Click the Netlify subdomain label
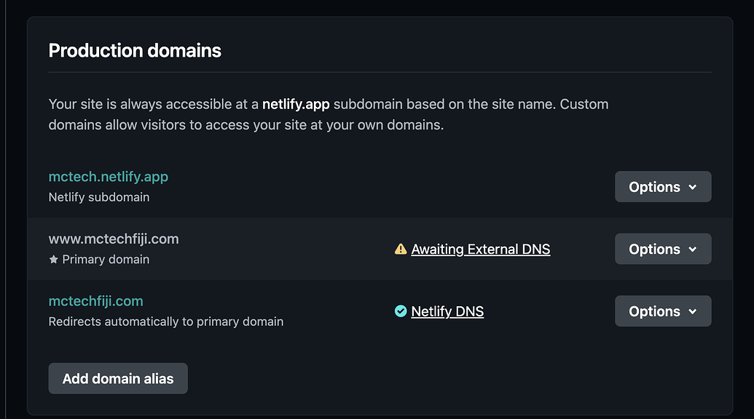The width and height of the screenshot is (754, 419). click(x=99, y=197)
